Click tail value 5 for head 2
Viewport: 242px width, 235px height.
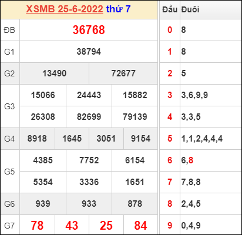point(183,73)
